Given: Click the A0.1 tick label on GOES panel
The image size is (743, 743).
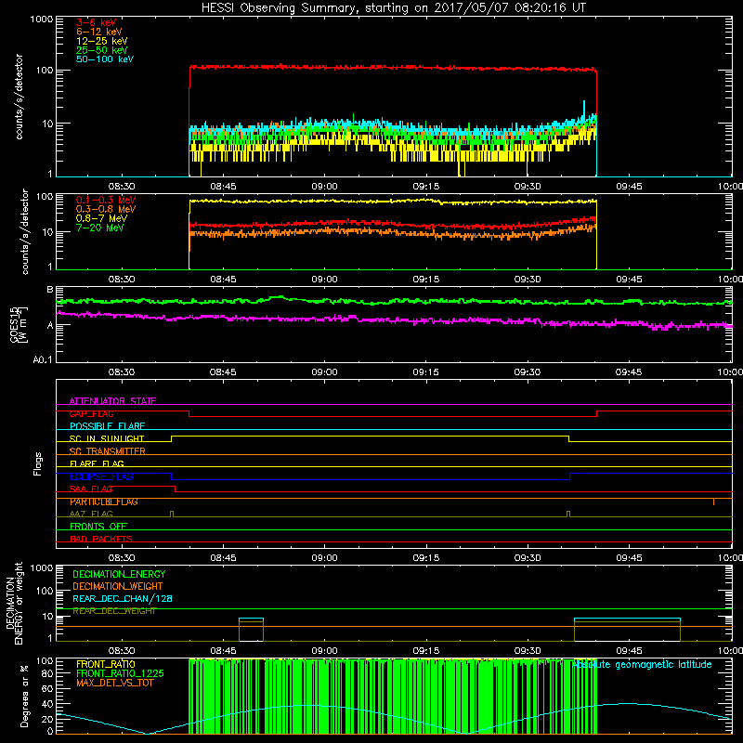Looking at the screenshot, I should (43, 360).
